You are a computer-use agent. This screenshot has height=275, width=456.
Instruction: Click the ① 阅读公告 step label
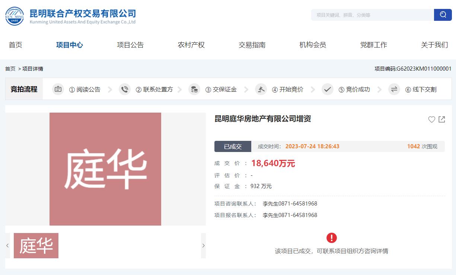pos(85,90)
